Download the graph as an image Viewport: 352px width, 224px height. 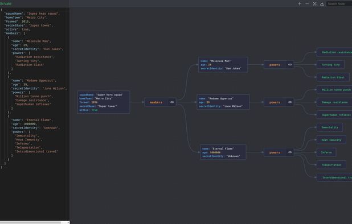pos(322,4)
